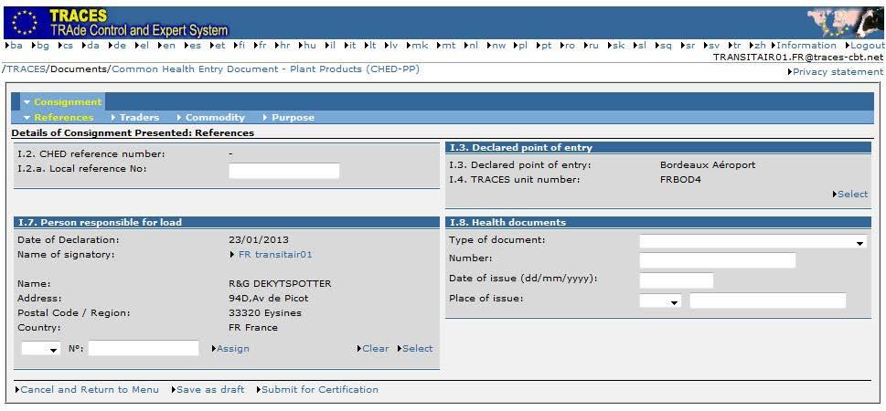Switch language to 'da'

coord(91,46)
